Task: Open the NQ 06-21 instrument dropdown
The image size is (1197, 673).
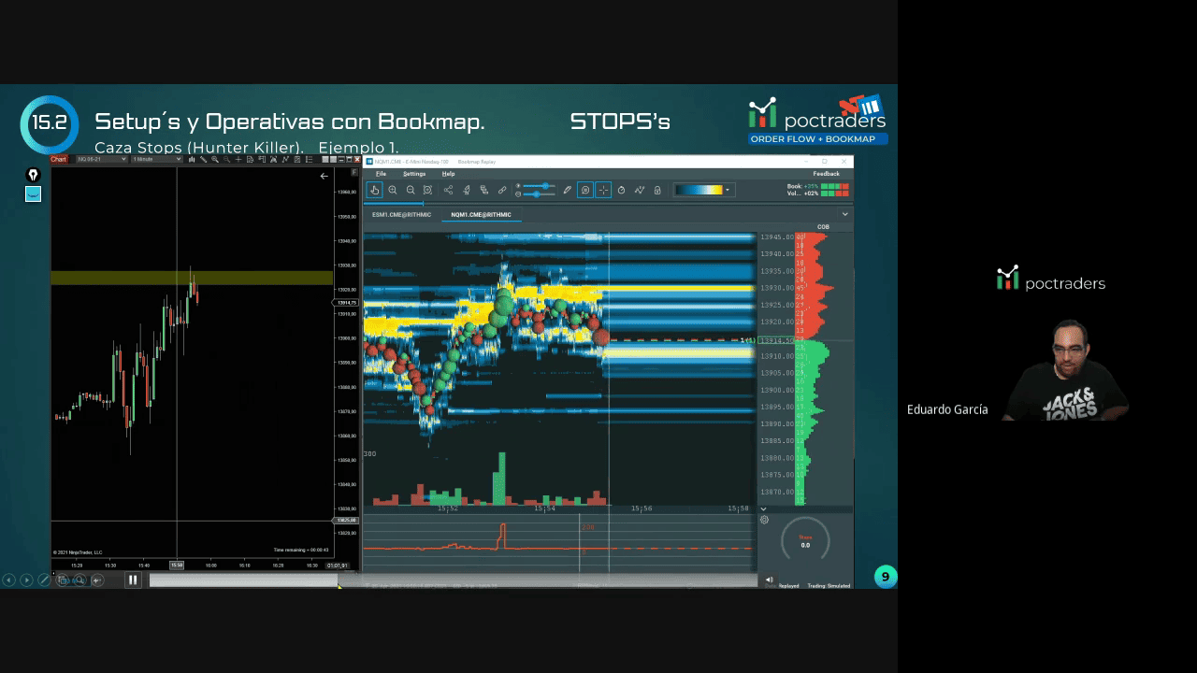Action: coord(101,160)
